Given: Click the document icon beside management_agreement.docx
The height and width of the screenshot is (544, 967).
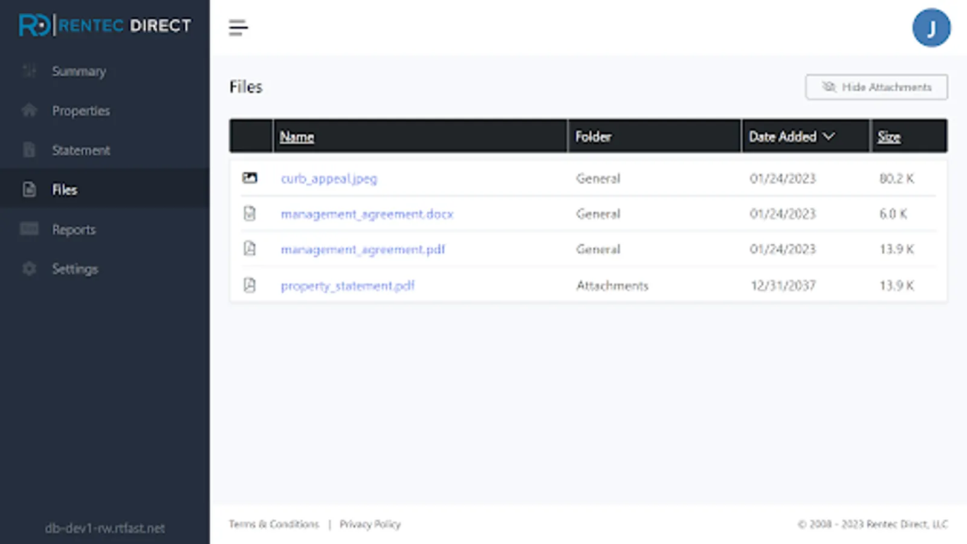Looking at the screenshot, I should click(250, 213).
